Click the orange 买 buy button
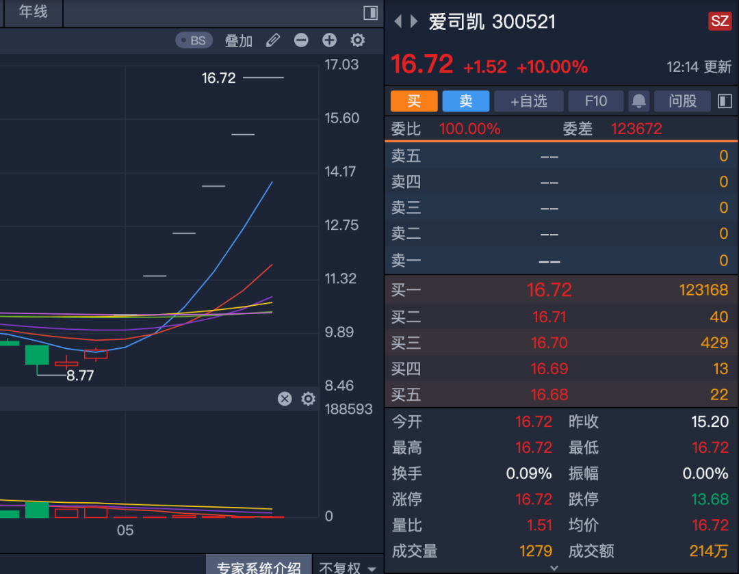Viewport: 739px width, 574px height. pos(414,101)
